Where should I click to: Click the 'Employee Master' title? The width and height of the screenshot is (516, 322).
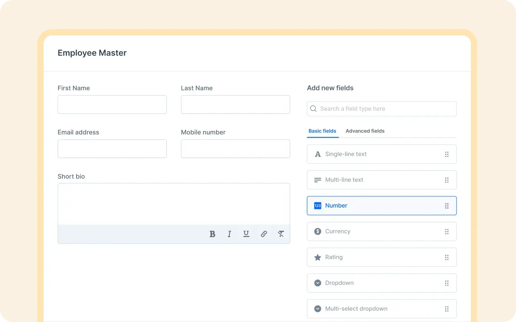[x=92, y=53]
